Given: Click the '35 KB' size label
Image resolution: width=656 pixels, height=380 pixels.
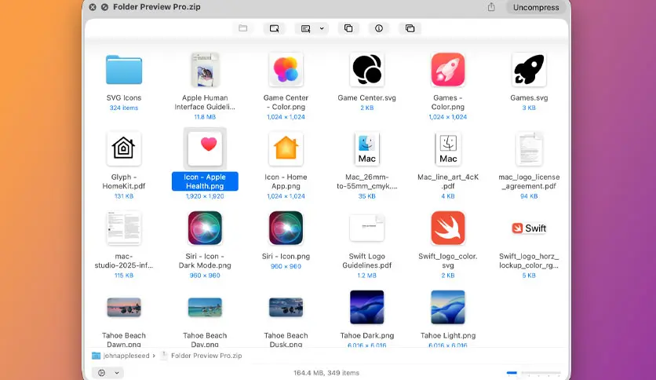Looking at the screenshot, I should point(367,196).
